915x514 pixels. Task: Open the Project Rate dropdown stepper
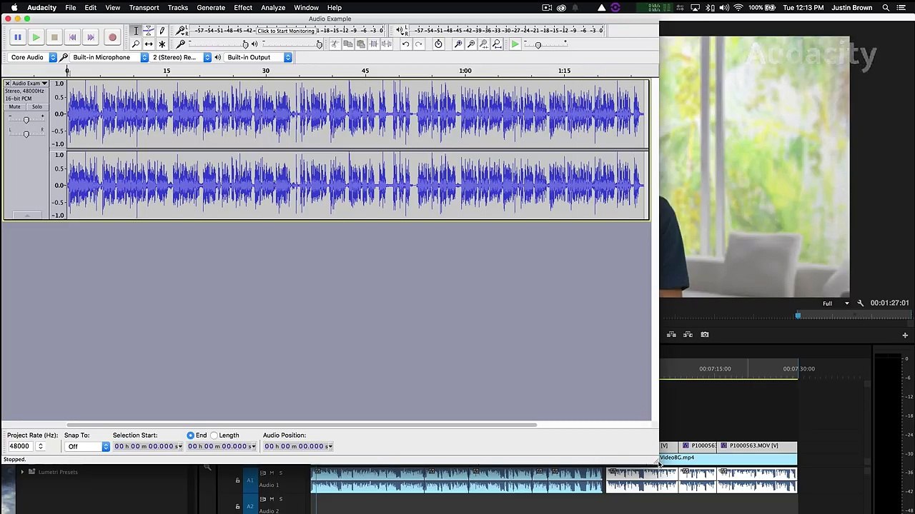pos(40,446)
